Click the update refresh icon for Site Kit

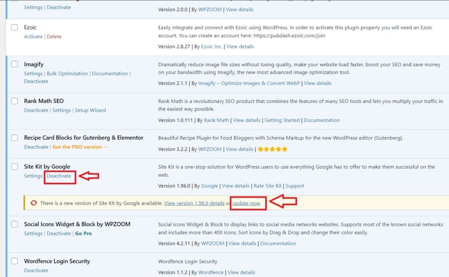coord(34,203)
